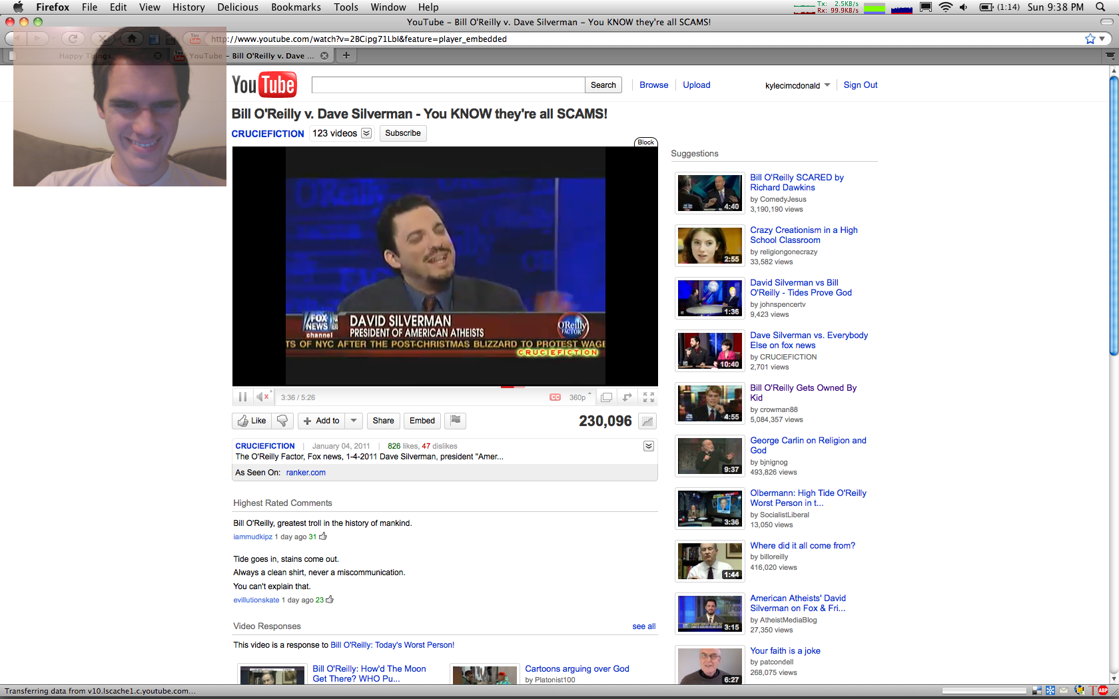Viewport: 1119px width, 699px height.
Task: Click the Spotlight search magnifier
Action: tap(1100, 7)
